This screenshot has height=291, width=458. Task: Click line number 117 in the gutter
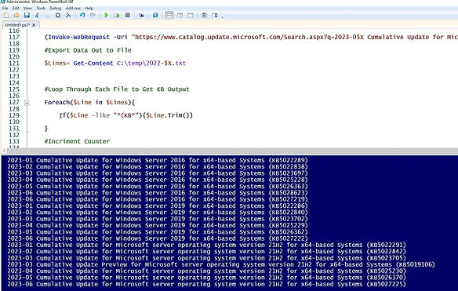(14, 37)
